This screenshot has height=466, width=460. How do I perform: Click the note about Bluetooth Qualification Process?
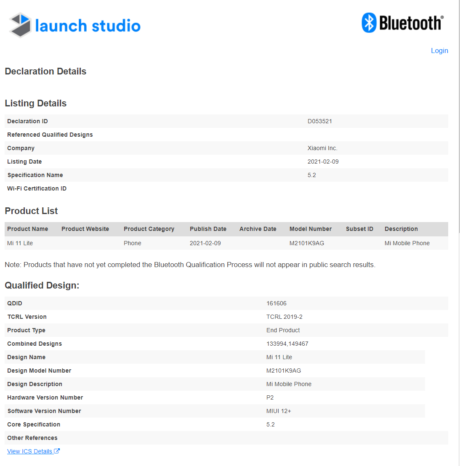click(x=190, y=265)
